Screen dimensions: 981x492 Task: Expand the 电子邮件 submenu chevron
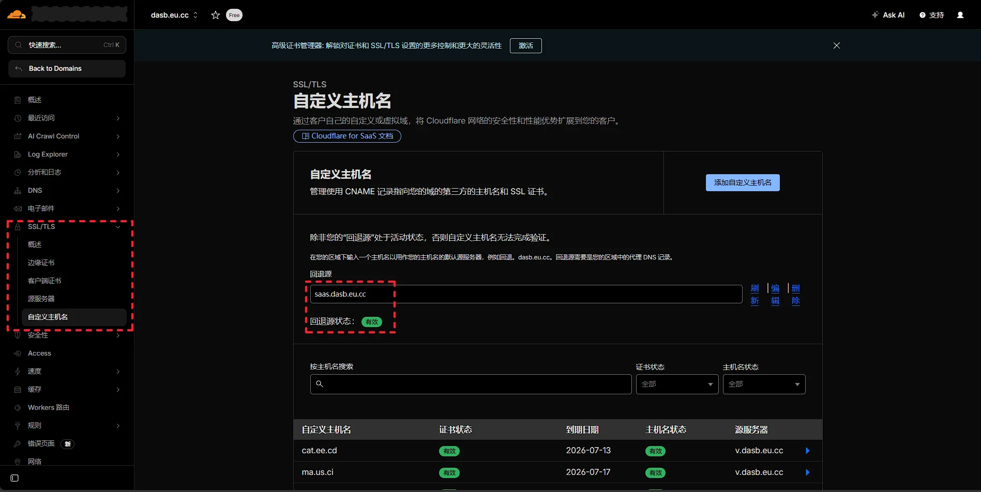coord(118,208)
